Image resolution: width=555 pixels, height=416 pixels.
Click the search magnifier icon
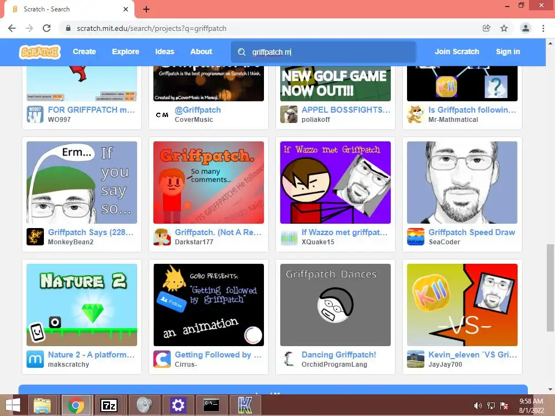pyautogui.click(x=241, y=52)
